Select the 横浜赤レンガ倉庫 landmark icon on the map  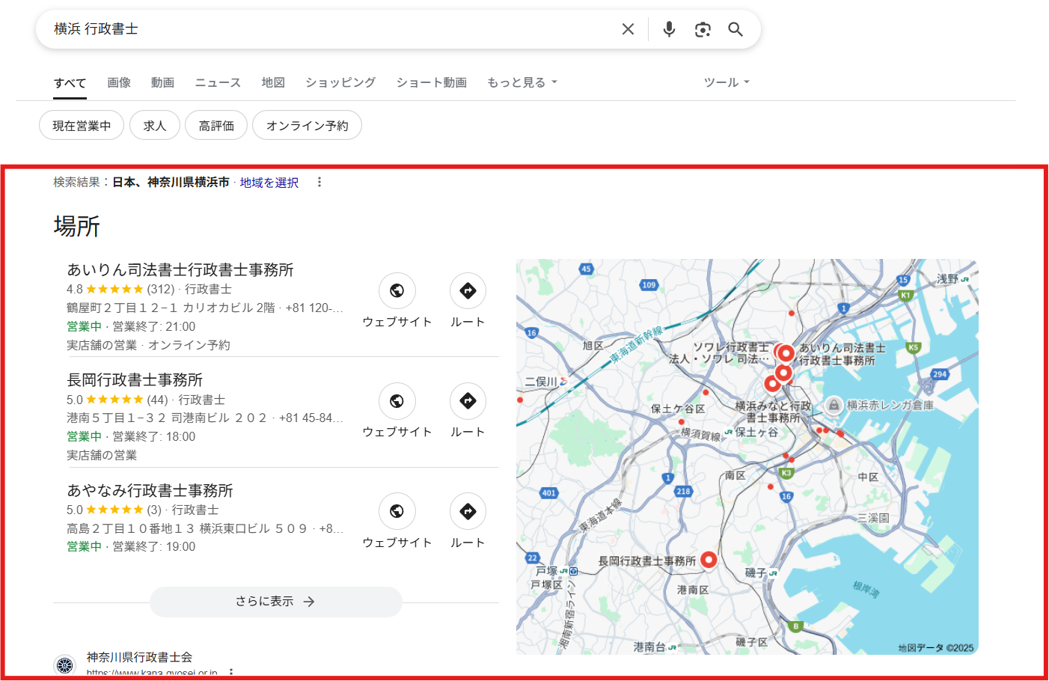(x=834, y=405)
